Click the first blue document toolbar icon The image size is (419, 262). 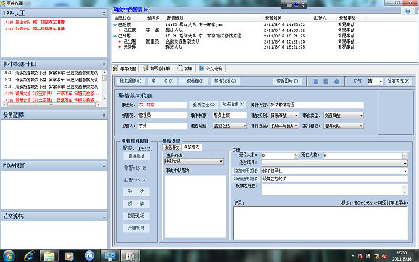tap(316, 81)
